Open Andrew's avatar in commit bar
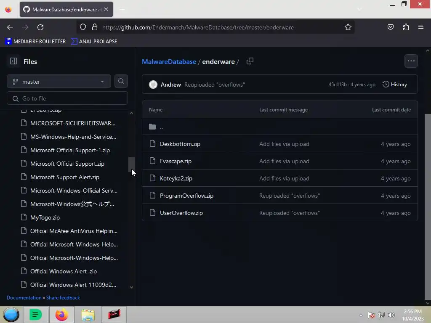 153,85
